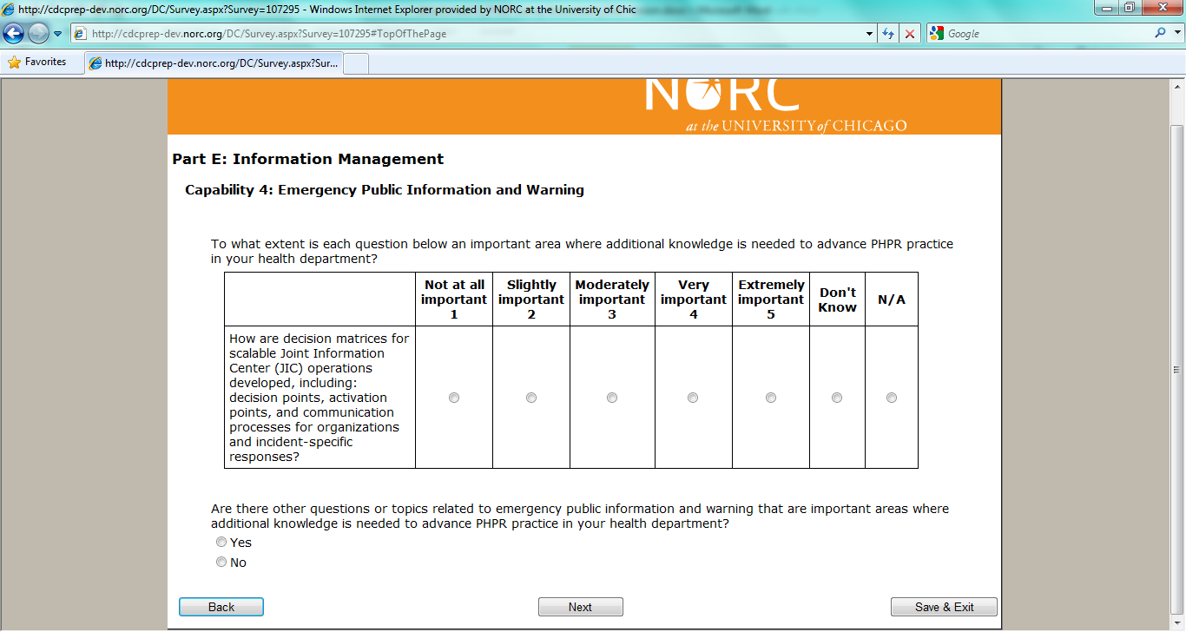The image size is (1186, 632).
Task: Select 'Yes' for other questions or topics
Action: (221, 543)
